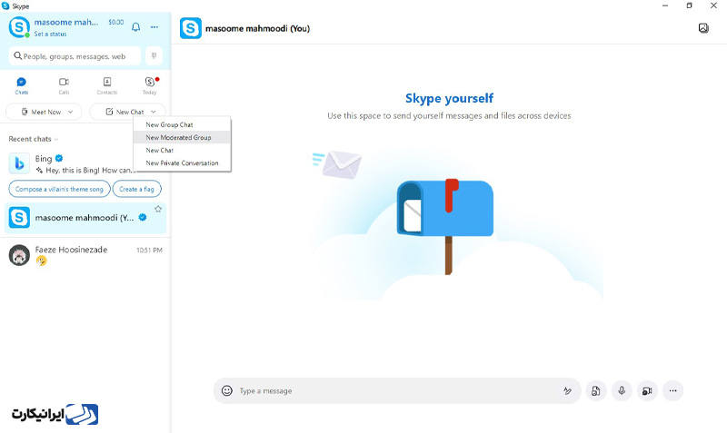Image resolution: width=727 pixels, height=433 pixels.
Task: Click the New Chat compose icon
Action: 109,112
